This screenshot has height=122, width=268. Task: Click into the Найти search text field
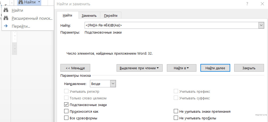(170, 25)
